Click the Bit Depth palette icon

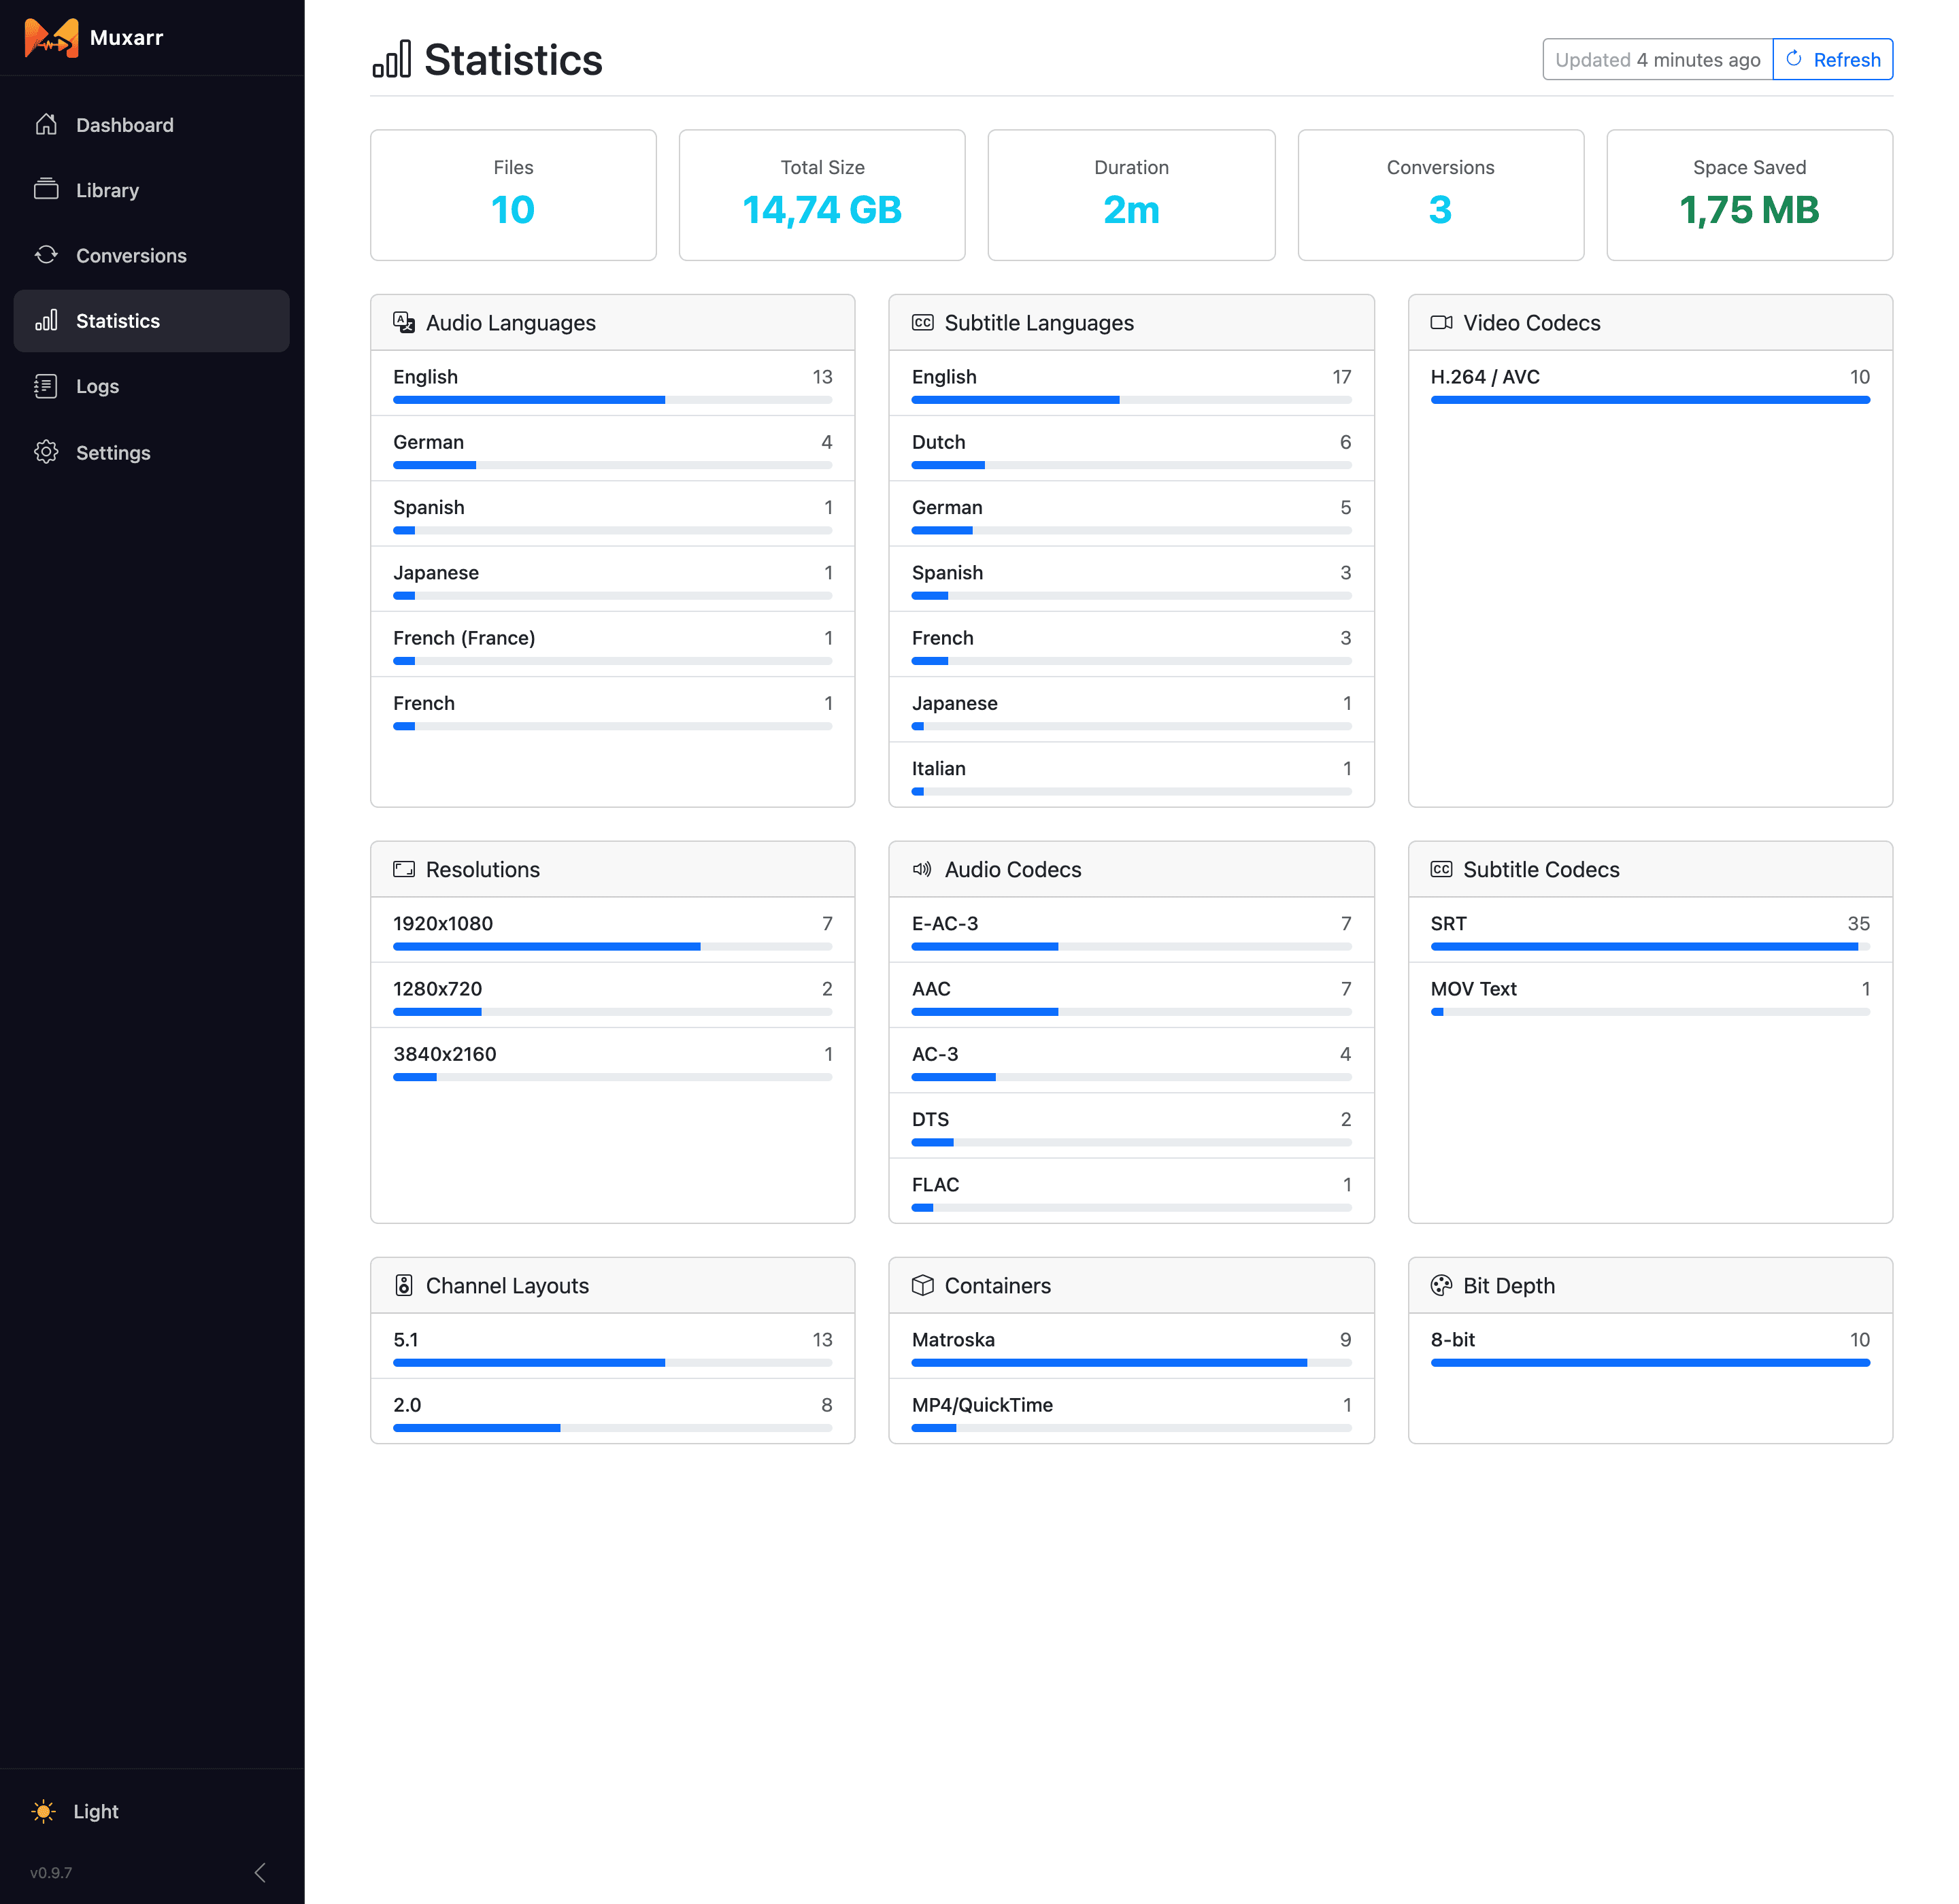pos(1441,1285)
